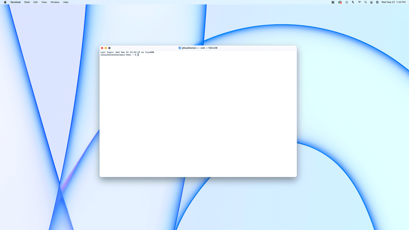Click the Siri icon in menu bar

point(377,2)
